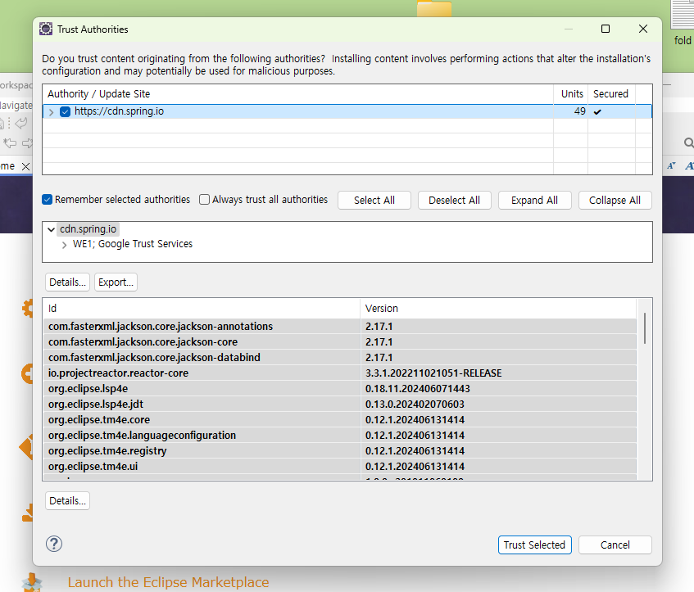694x592 pixels.
Task: Uncheck the https://cdn.spring.io authority checkbox
Action: coord(65,111)
